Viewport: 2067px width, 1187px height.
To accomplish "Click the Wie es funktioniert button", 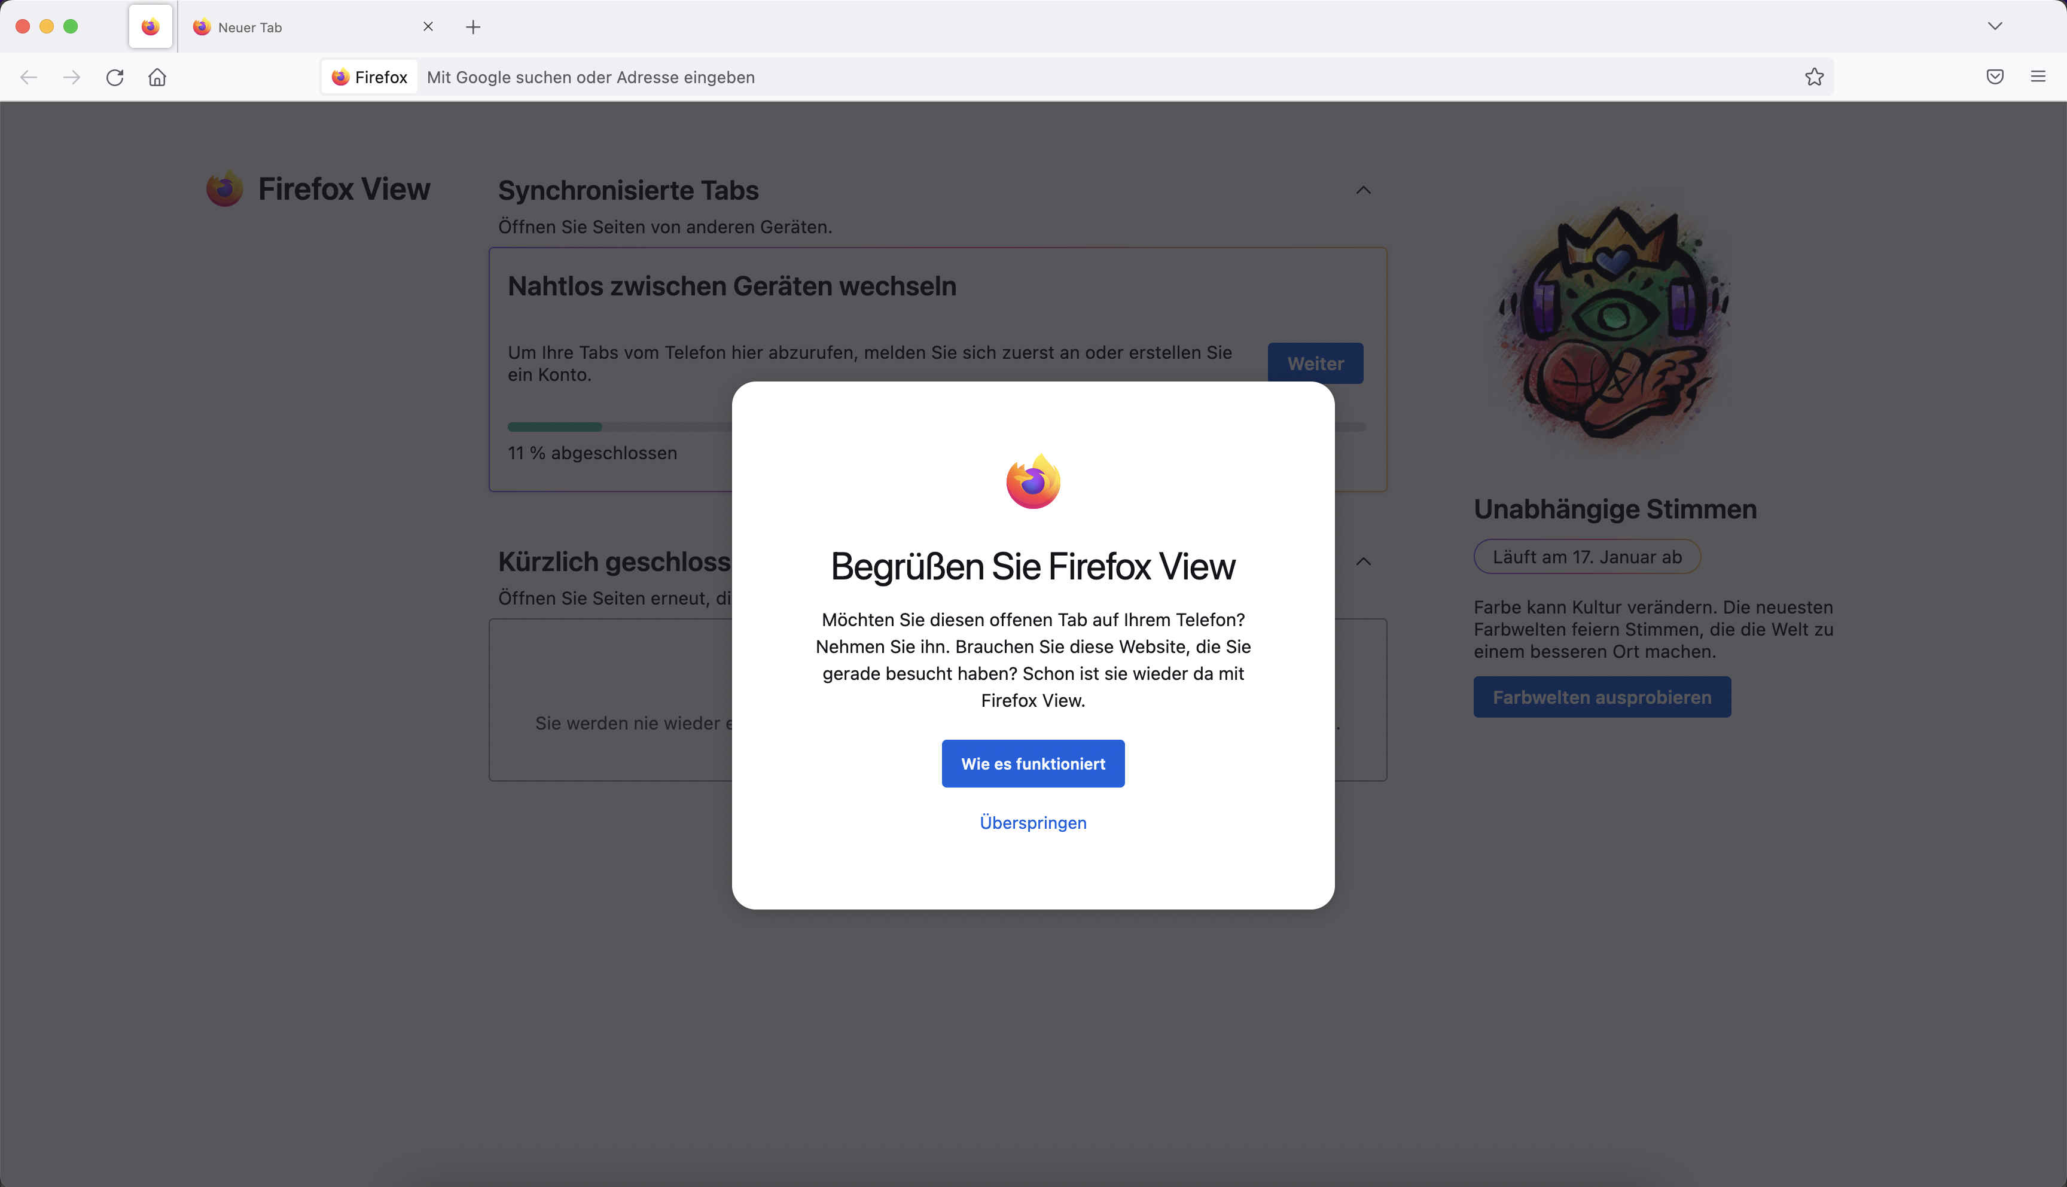I will coord(1032,764).
